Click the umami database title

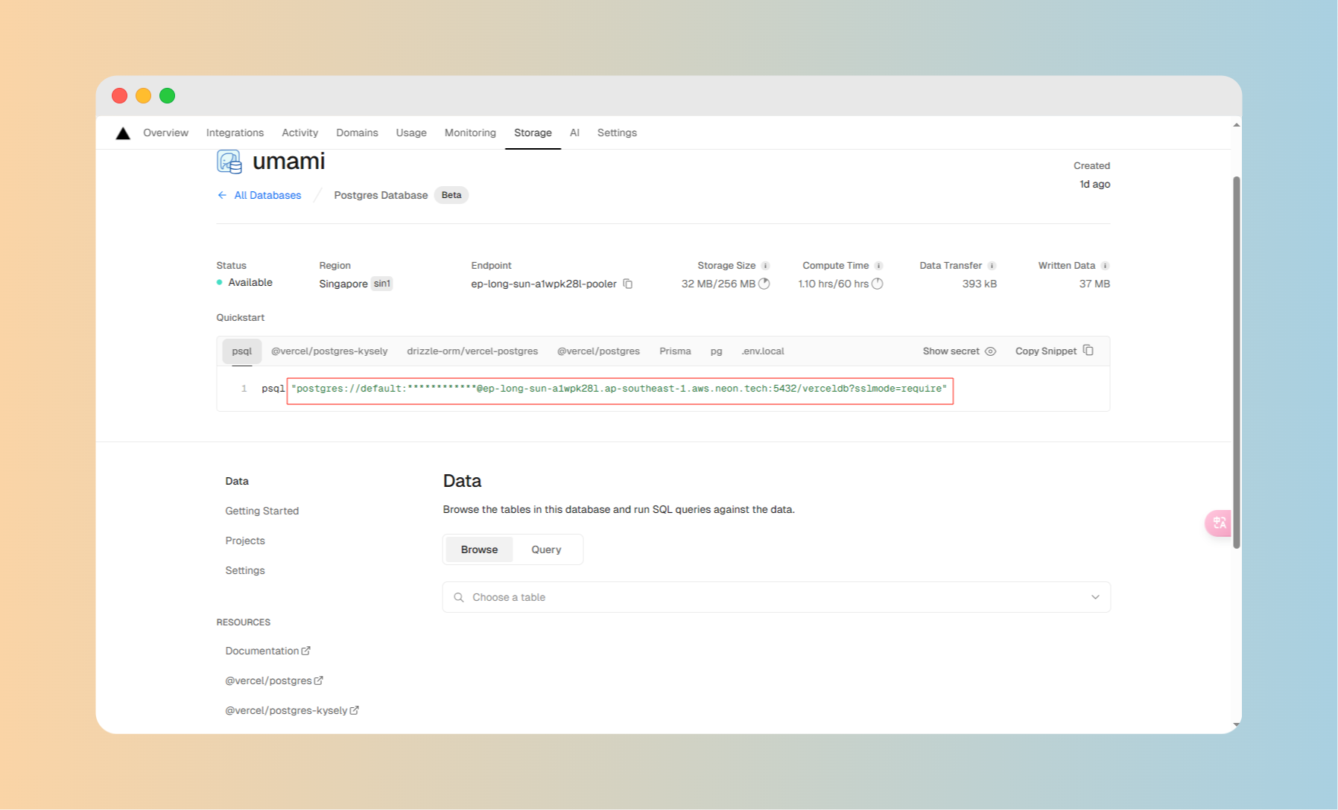pyautogui.click(x=289, y=162)
